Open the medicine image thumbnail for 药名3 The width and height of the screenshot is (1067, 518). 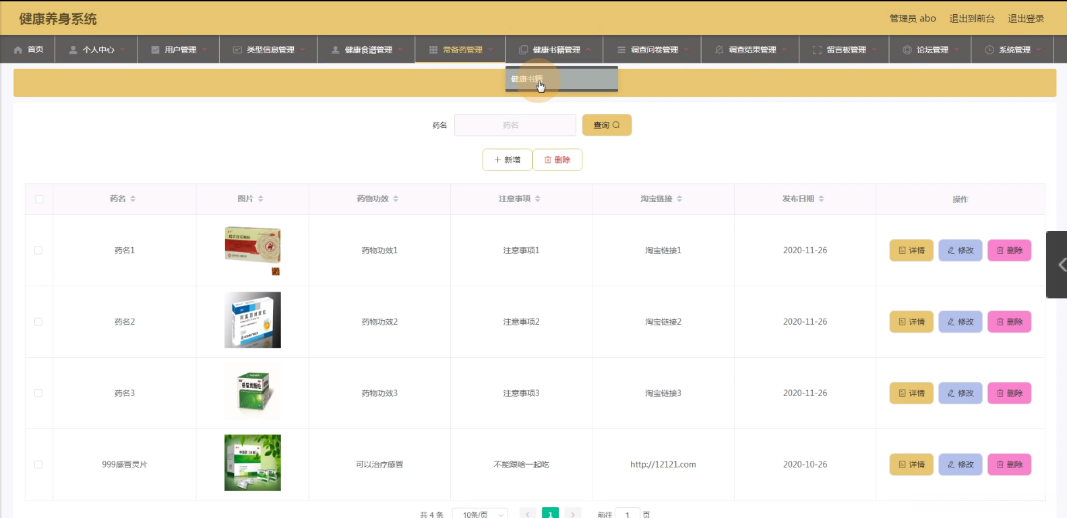[253, 391]
